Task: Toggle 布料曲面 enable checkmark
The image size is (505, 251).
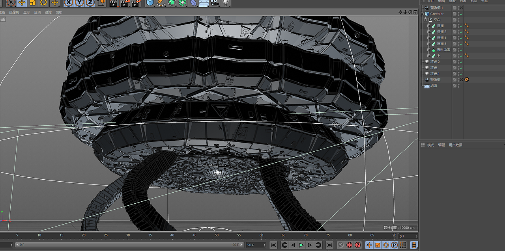Action: [x=461, y=50]
